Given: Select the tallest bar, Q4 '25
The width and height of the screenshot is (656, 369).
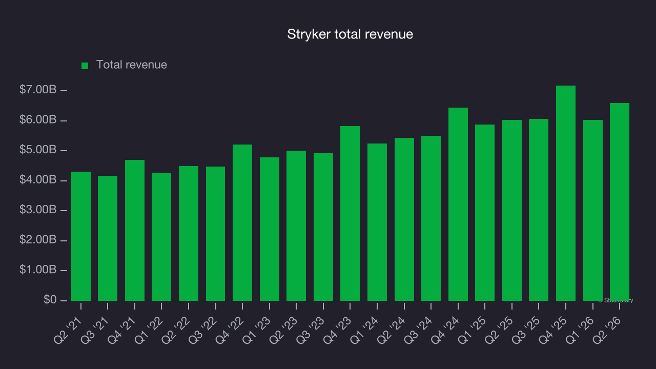Looking at the screenshot, I should (x=566, y=193).
